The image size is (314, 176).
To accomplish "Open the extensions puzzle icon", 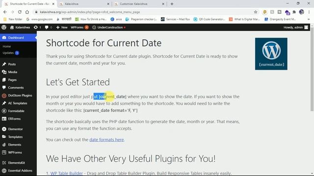I will [294, 12].
